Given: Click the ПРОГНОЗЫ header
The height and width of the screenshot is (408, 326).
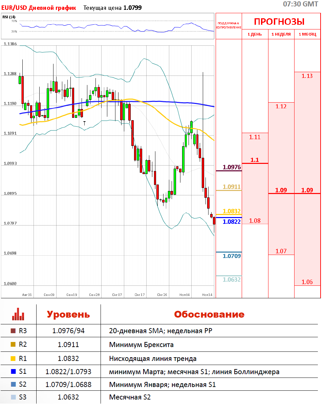Looking at the screenshot, I should [279, 22].
